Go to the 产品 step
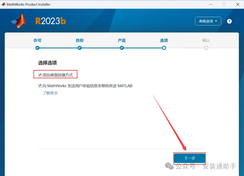The width and height of the screenshot is (244, 176). (122, 40)
